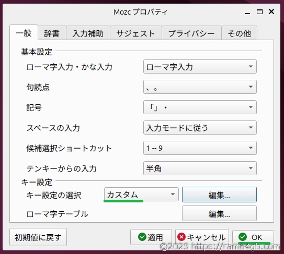
Task: Confirm with the OK button
Action: pyautogui.click(x=253, y=237)
